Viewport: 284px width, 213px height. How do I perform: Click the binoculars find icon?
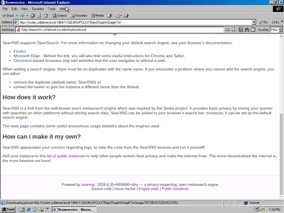coord(247,30)
